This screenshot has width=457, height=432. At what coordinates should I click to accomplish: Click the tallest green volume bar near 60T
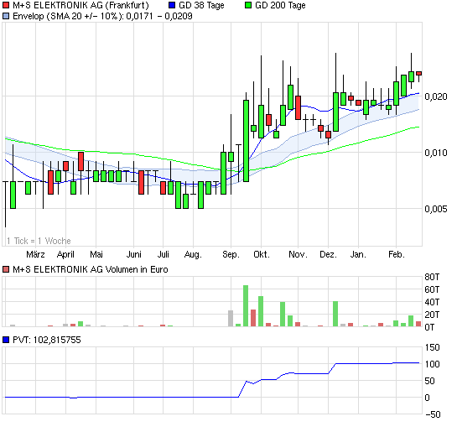tap(246, 306)
